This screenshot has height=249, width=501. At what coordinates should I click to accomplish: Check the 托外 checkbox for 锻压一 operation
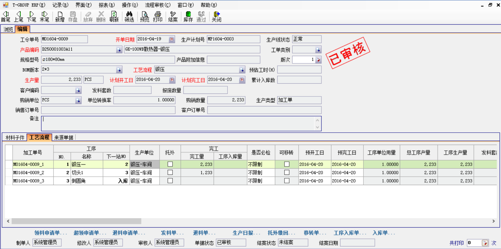point(170,164)
